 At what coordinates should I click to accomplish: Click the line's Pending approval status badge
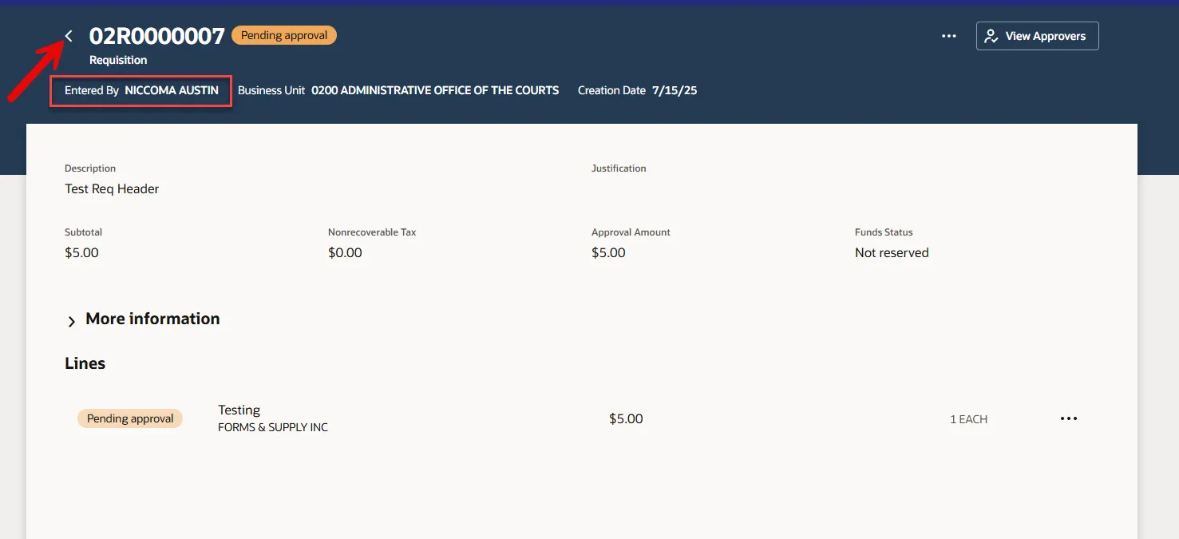pos(130,418)
